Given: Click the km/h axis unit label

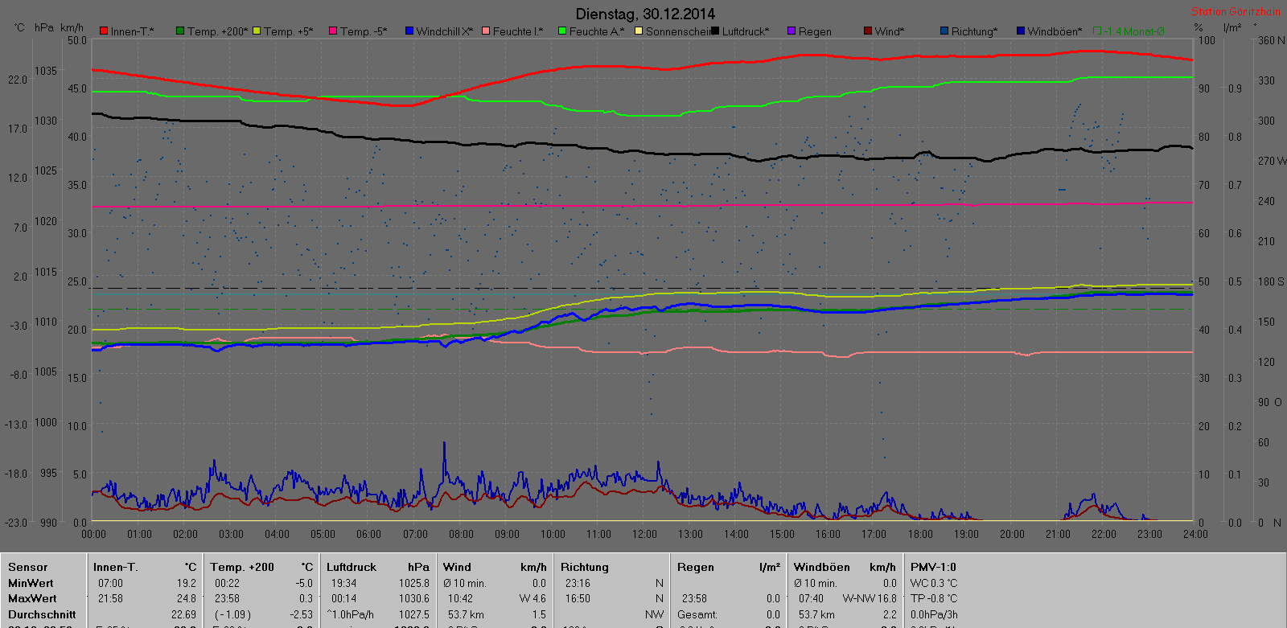Looking at the screenshot, I should tap(72, 27).
